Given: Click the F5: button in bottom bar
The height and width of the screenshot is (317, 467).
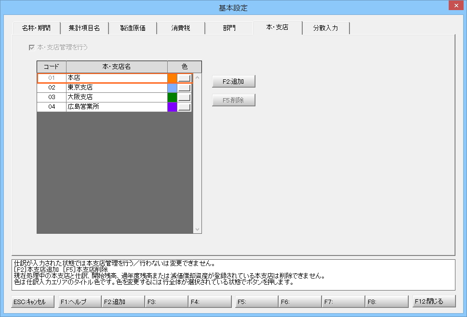Looking at the screenshot, I should pyautogui.click(x=256, y=302).
